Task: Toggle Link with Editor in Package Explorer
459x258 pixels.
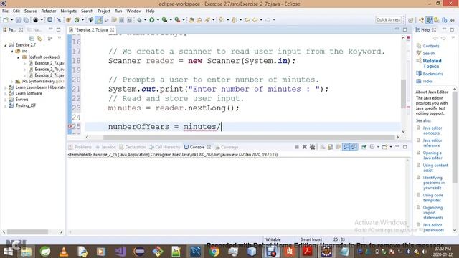Action: [39, 38]
